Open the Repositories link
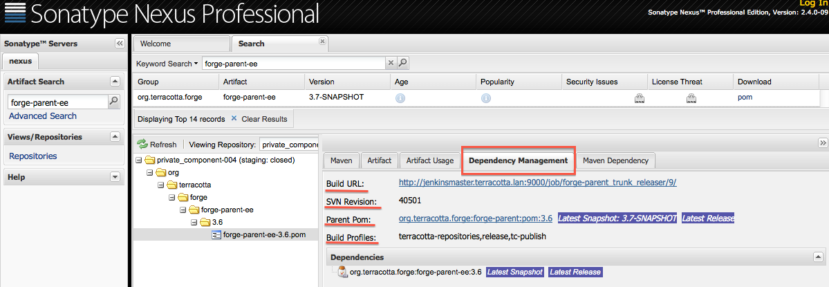This screenshot has width=829, height=287. click(32, 156)
